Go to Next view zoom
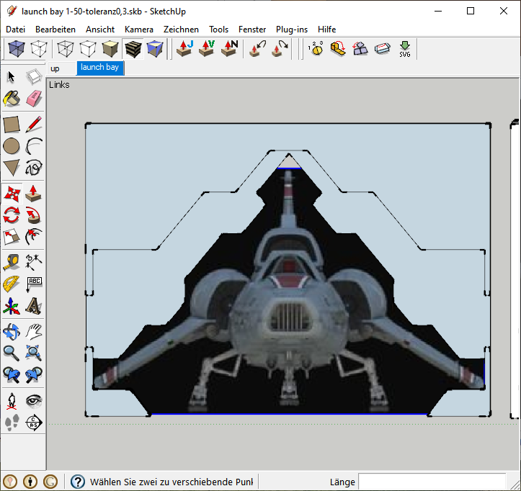The height and width of the screenshot is (491, 521). [x=34, y=374]
